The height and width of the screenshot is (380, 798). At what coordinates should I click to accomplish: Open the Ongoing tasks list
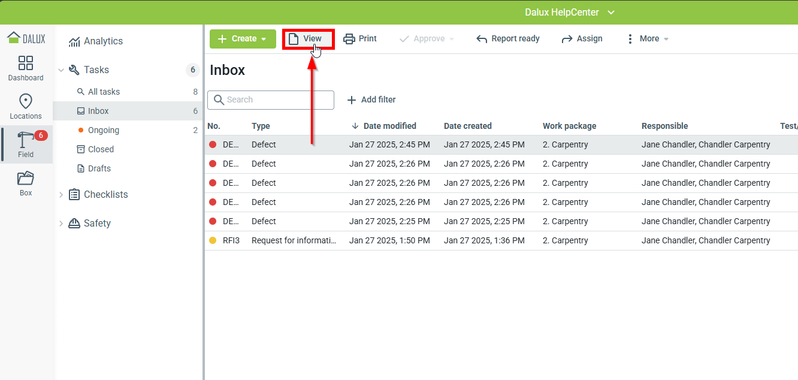click(x=103, y=130)
